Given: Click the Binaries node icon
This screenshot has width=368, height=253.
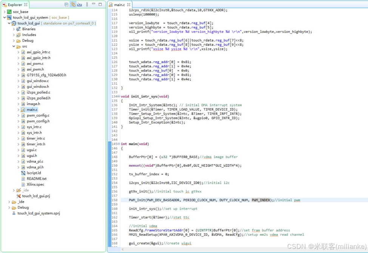Looking at the screenshot, I should (x=19, y=29).
